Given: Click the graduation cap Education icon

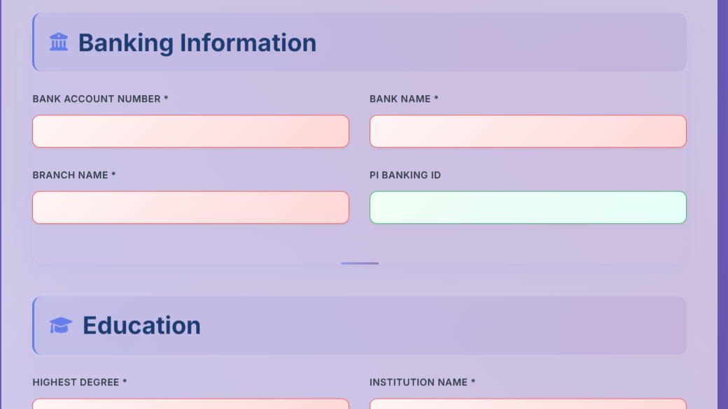Looking at the screenshot, I should tap(61, 325).
